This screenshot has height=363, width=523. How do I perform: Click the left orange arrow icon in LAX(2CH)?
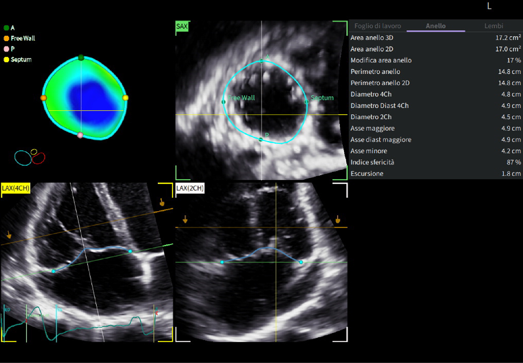(x=185, y=220)
